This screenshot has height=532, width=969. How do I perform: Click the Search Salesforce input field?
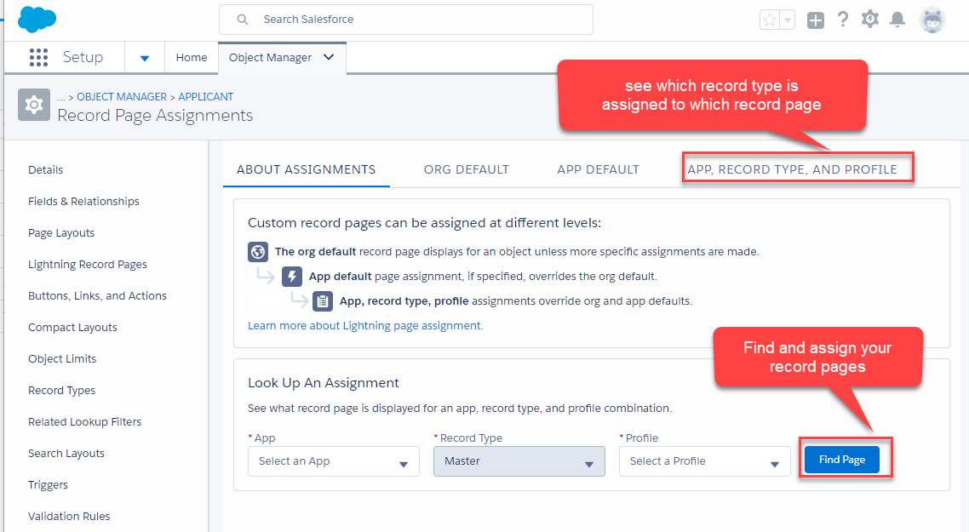[x=405, y=19]
